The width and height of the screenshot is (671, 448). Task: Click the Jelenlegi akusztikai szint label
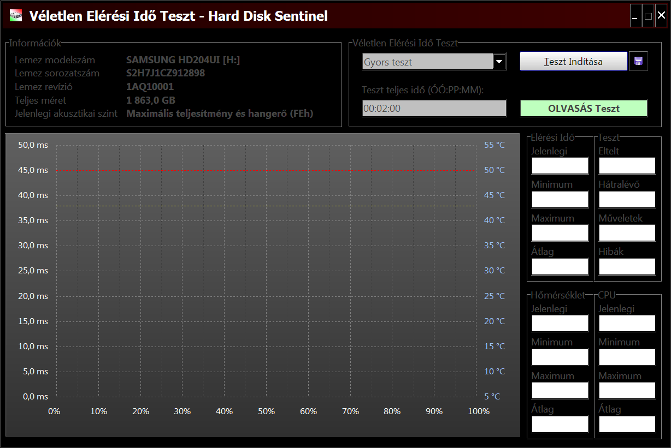[66, 114]
